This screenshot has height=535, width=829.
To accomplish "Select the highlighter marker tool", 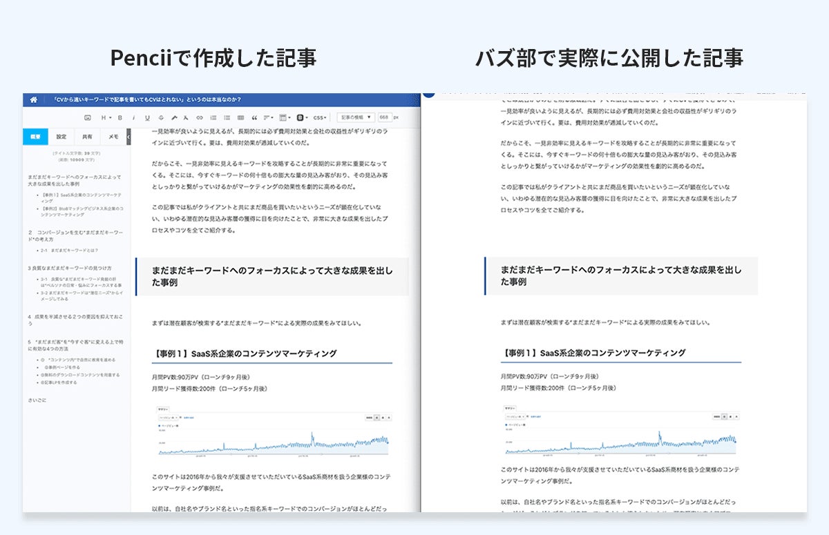I will [x=174, y=118].
